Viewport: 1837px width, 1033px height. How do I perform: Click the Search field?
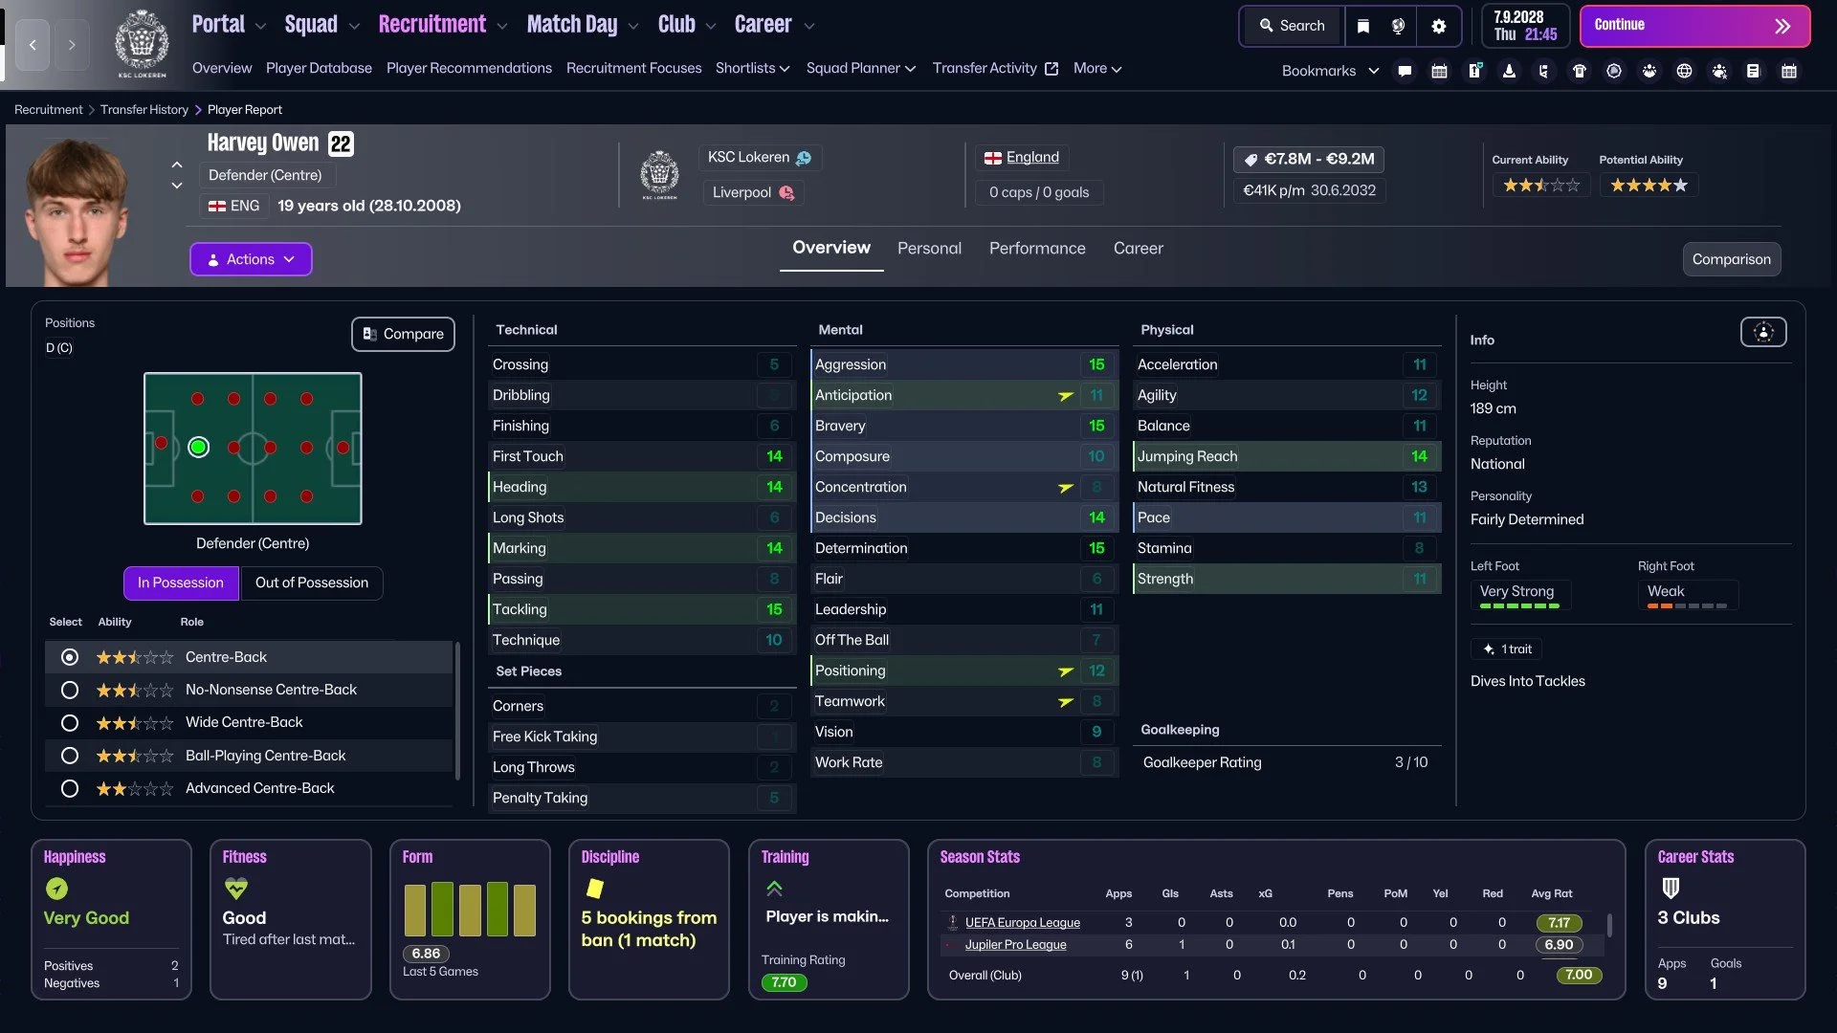coord(1293,27)
